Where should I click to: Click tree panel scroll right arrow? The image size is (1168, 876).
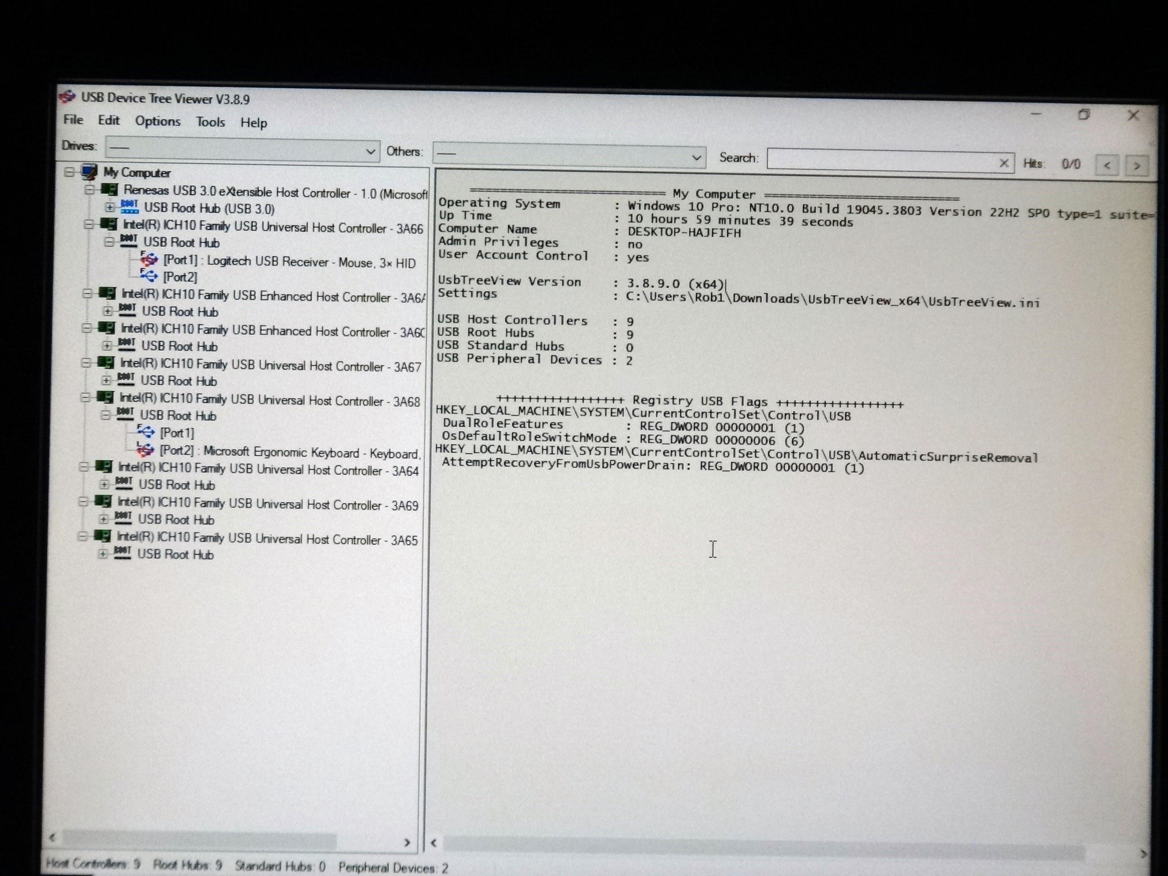coord(407,842)
